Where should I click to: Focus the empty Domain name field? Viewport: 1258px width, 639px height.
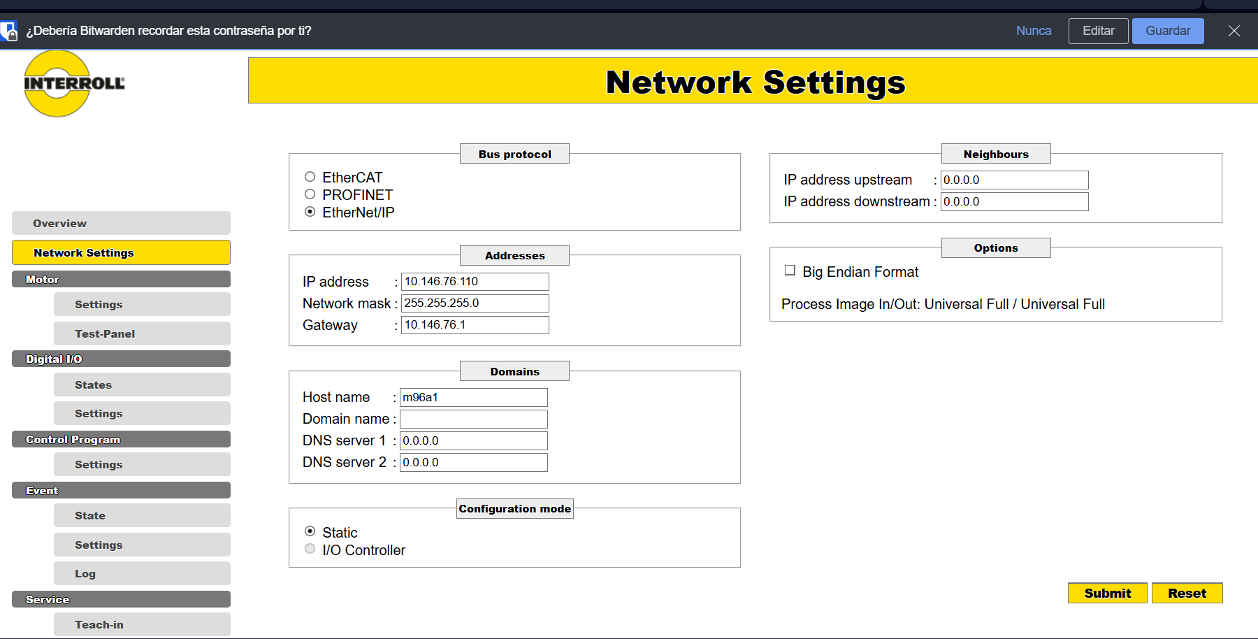click(x=474, y=419)
